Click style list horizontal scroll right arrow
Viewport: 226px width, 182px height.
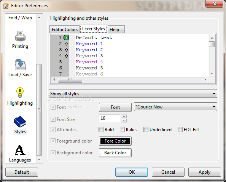[x=205, y=80]
